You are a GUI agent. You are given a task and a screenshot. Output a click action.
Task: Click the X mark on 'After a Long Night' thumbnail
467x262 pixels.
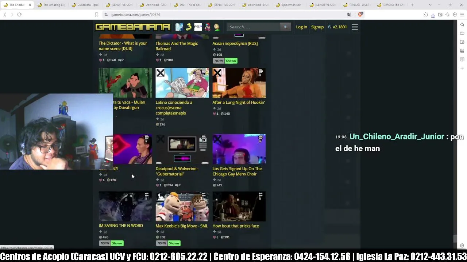[x=217, y=73]
